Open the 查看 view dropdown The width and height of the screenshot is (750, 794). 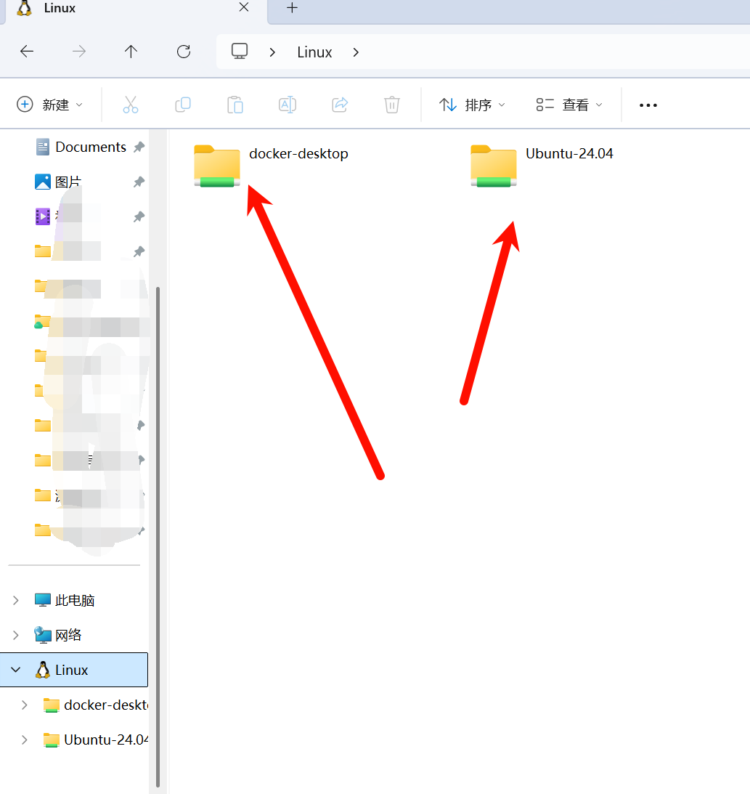click(569, 105)
